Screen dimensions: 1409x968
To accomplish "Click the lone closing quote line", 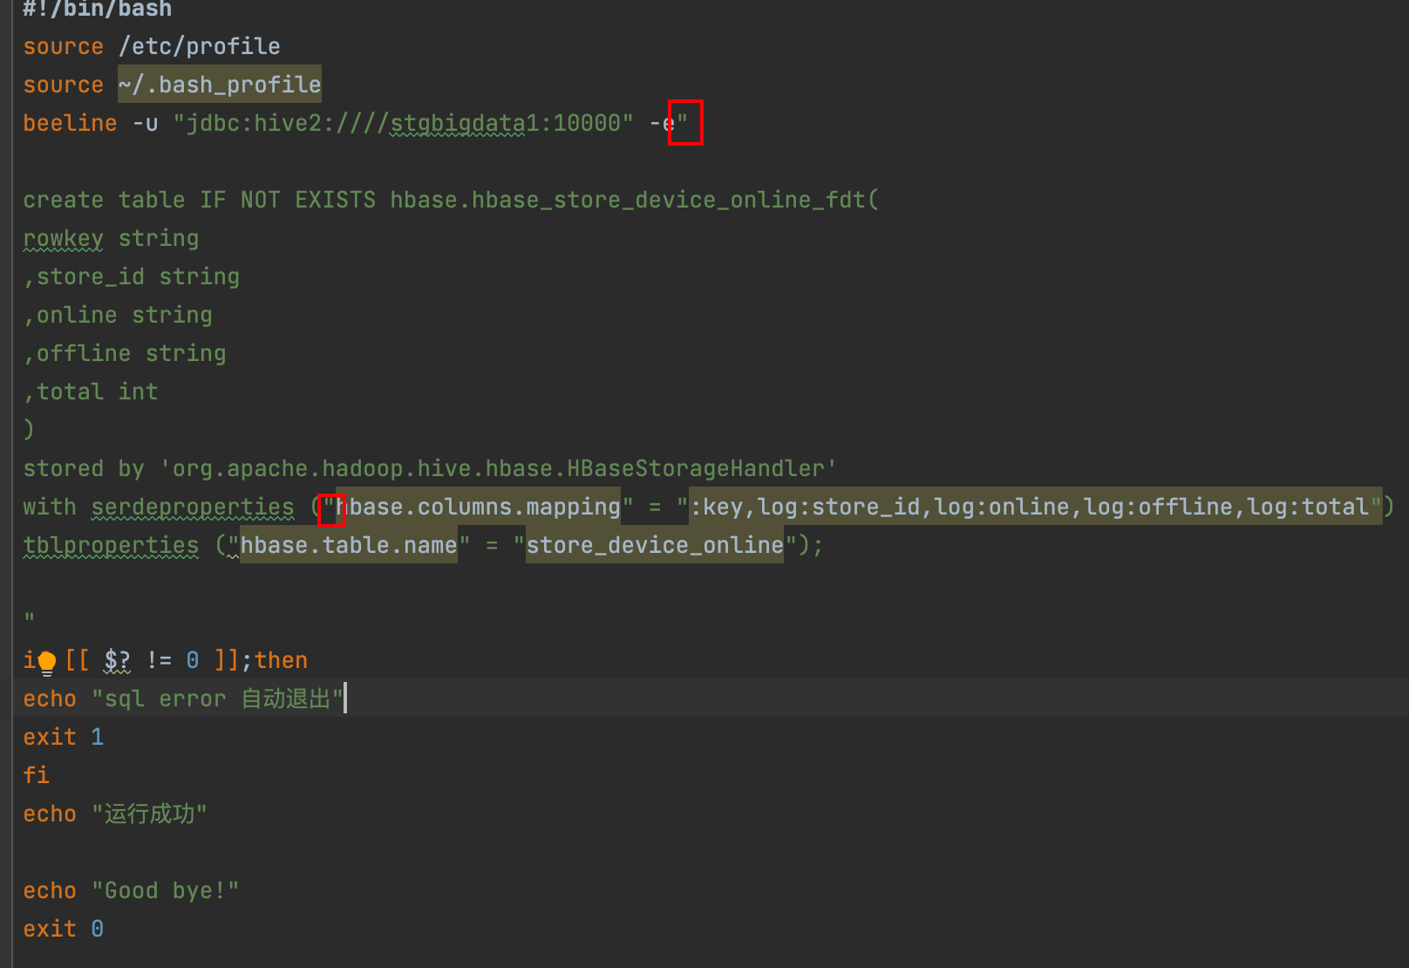I will [x=30, y=618].
